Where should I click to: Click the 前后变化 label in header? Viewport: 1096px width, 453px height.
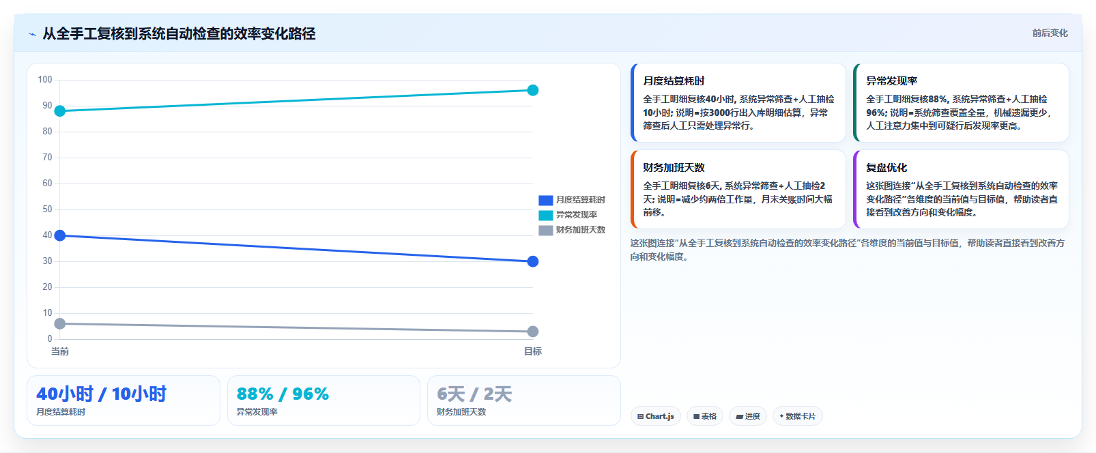pyautogui.click(x=1050, y=33)
